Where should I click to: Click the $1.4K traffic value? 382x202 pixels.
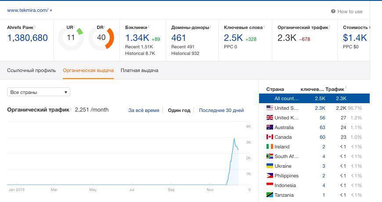click(355, 38)
